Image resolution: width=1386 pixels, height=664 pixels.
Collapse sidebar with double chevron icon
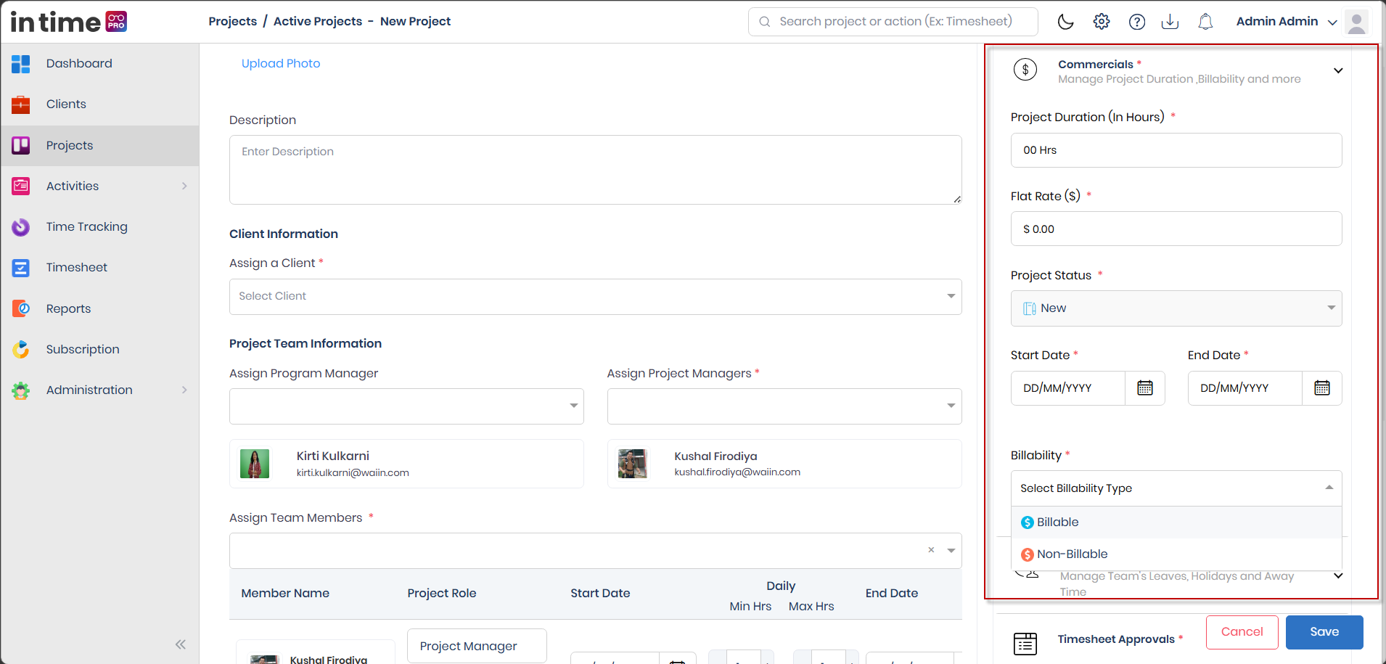181,644
